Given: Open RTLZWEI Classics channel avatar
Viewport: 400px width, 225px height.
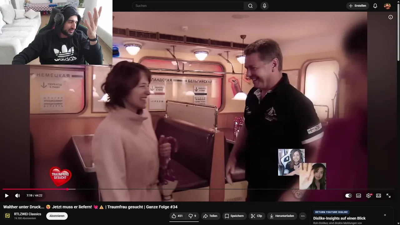Looking at the screenshot, I should coord(7,216).
